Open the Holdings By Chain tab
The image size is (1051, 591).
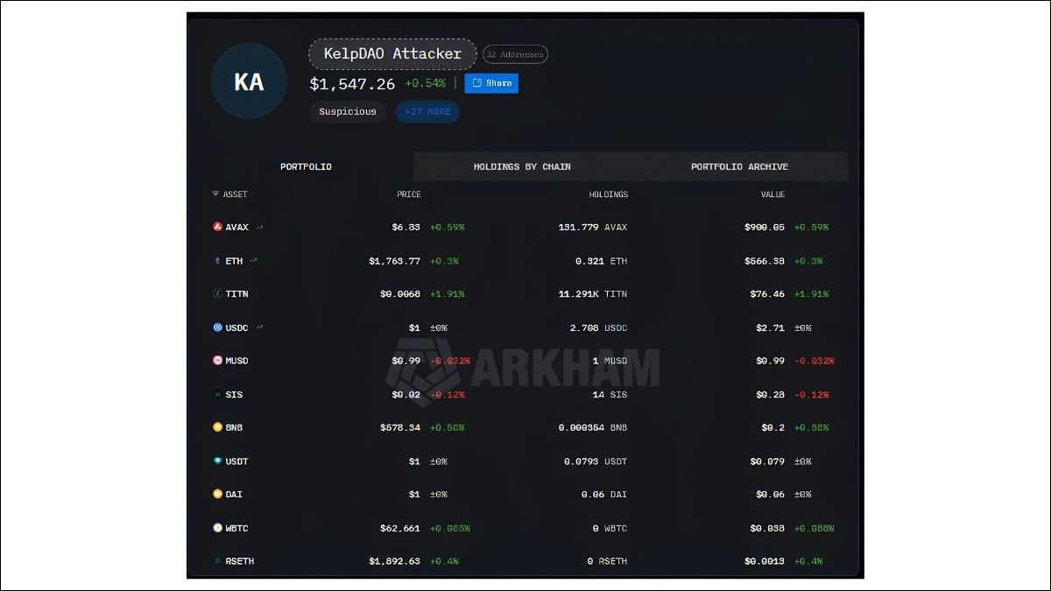(522, 166)
